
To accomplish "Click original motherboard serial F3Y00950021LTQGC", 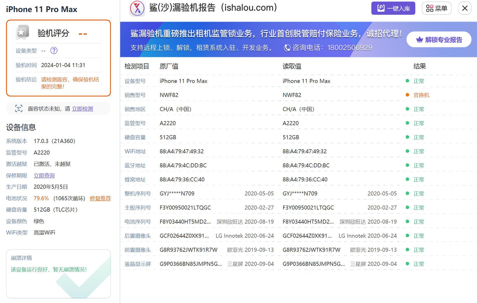I will pyautogui.click(x=185, y=208).
